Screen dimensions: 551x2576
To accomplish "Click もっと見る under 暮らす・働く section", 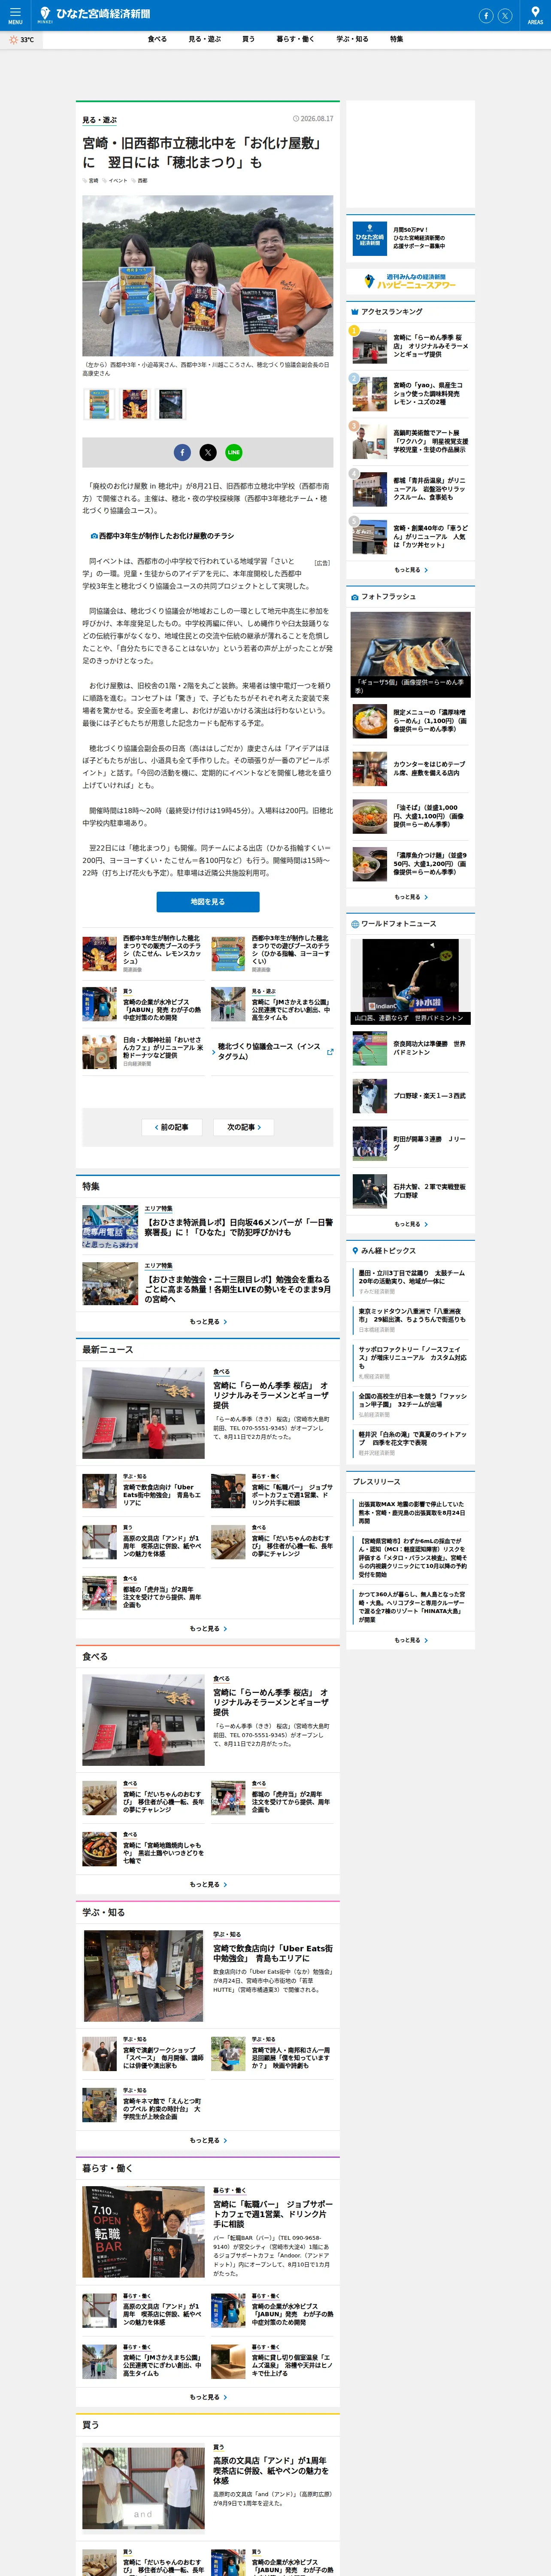I will coord(208,2397).
